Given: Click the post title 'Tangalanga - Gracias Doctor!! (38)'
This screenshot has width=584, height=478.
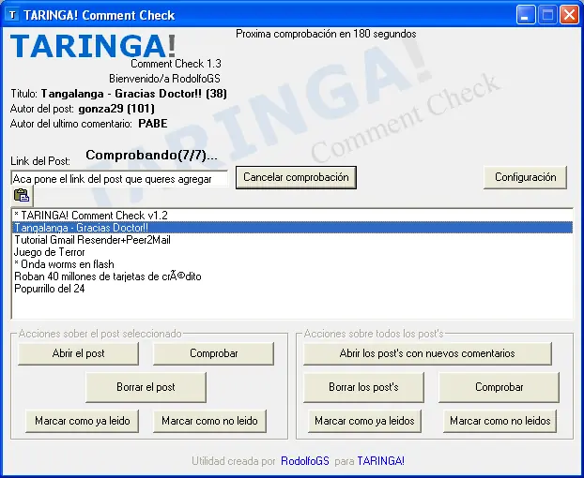Looking at the screenshot, I should [x=133, y=94].
